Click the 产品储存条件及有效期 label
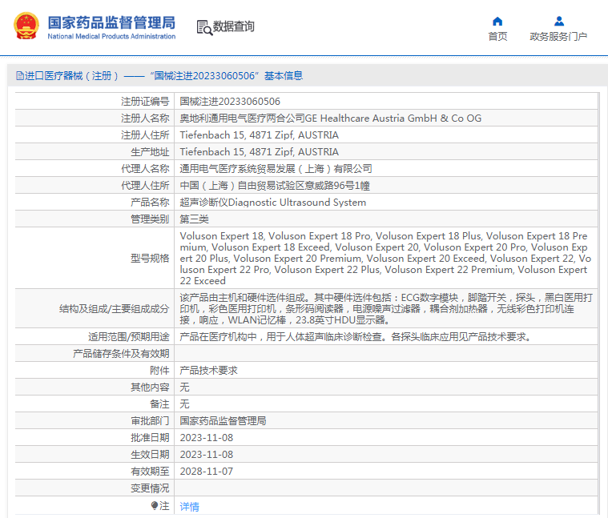Screen dimensions: 608x518 (121, 354)
